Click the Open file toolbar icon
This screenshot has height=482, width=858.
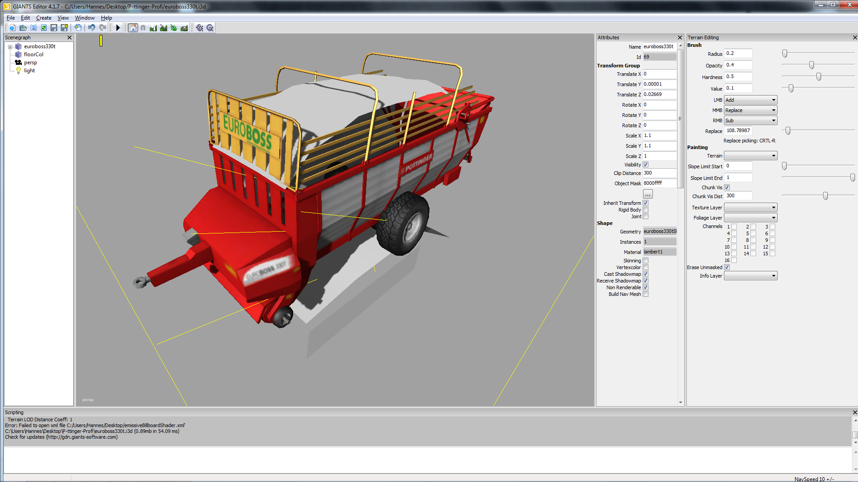click(23, 28)
